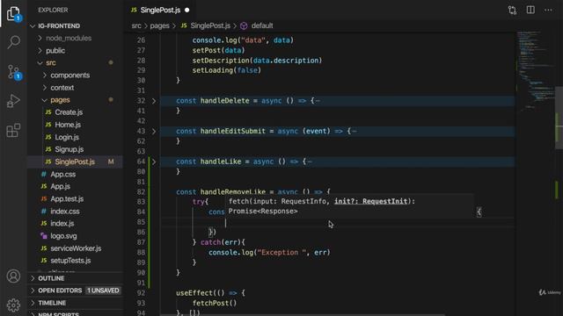
Task: Place cursor on the setLoading(false) line
Action: coord(227,70)
